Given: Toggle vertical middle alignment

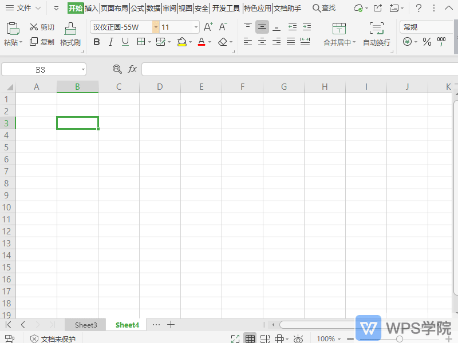Looking at the screenshot, I should pyautogui.click(x=262, y=27).
